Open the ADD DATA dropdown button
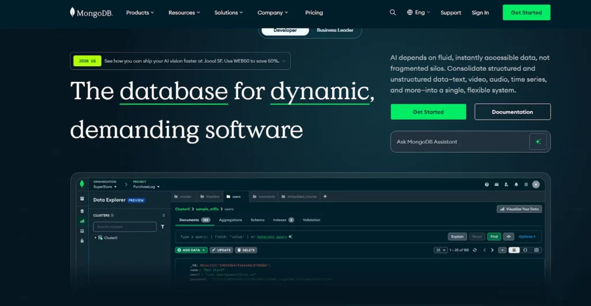The height and width of the screenshot is (306, 591). tap(191, 250)
